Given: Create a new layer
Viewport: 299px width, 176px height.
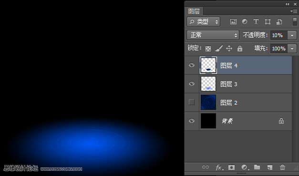Looking at the screenshot, I should click(269, 167).
